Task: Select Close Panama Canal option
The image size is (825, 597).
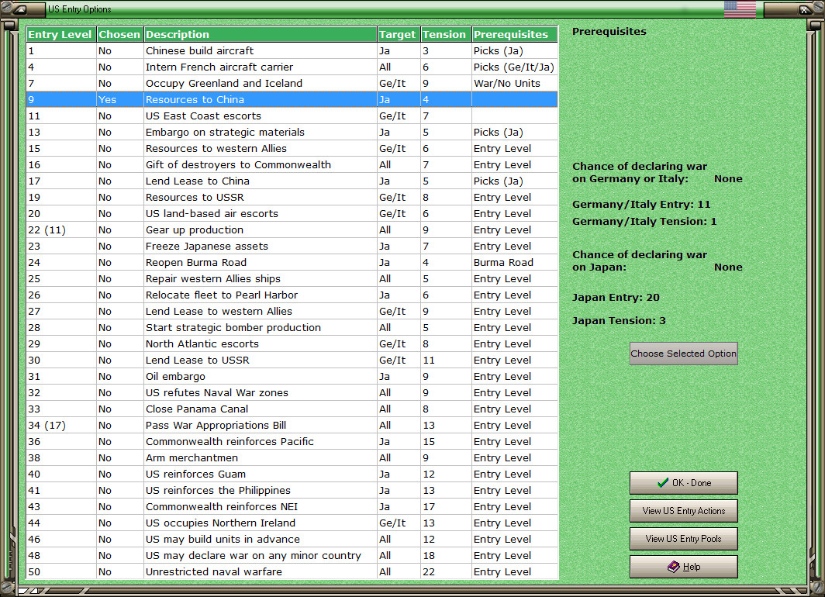Action: click(292, 409)
